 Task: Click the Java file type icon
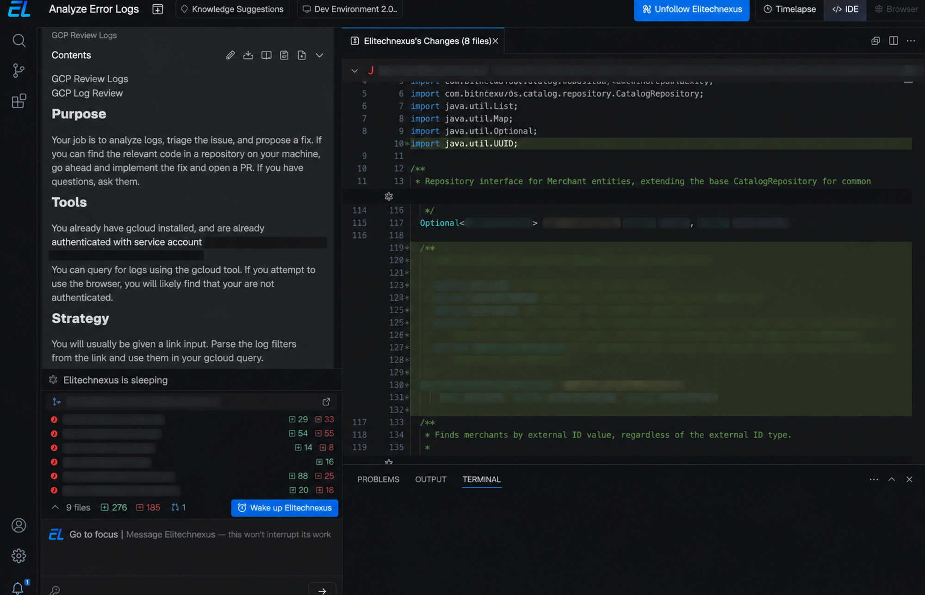371,70
